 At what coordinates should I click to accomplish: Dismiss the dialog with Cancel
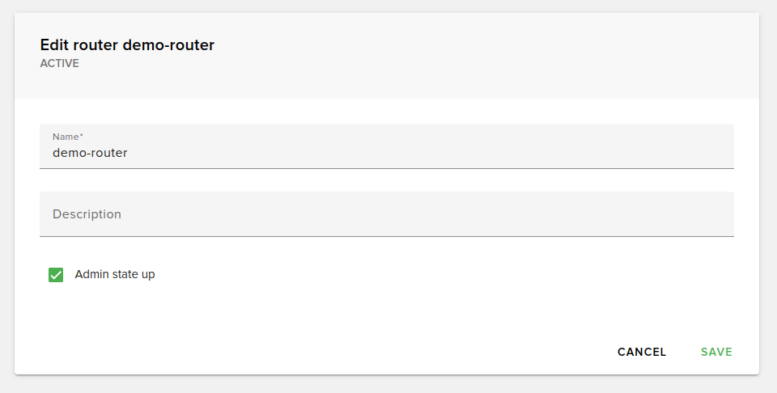click(x=642, y=352)
